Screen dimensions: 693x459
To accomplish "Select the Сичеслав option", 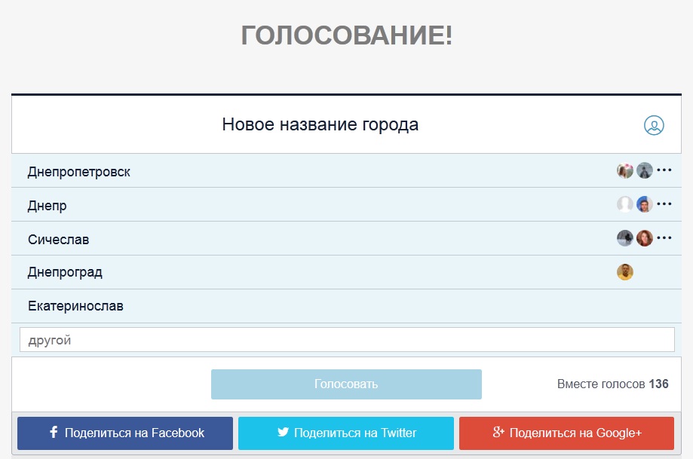I will [x=59, y=240].
